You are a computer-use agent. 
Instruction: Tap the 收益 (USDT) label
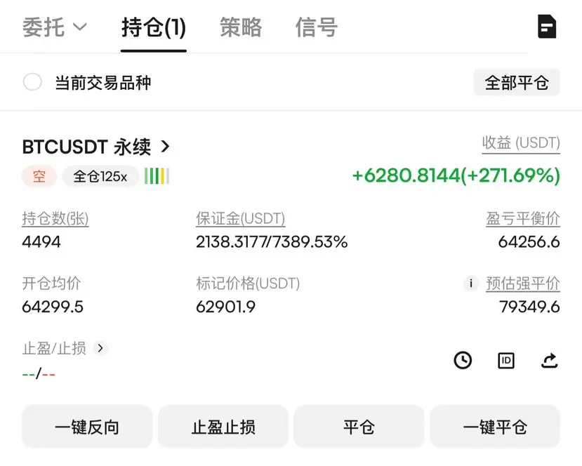pos(521,143)
